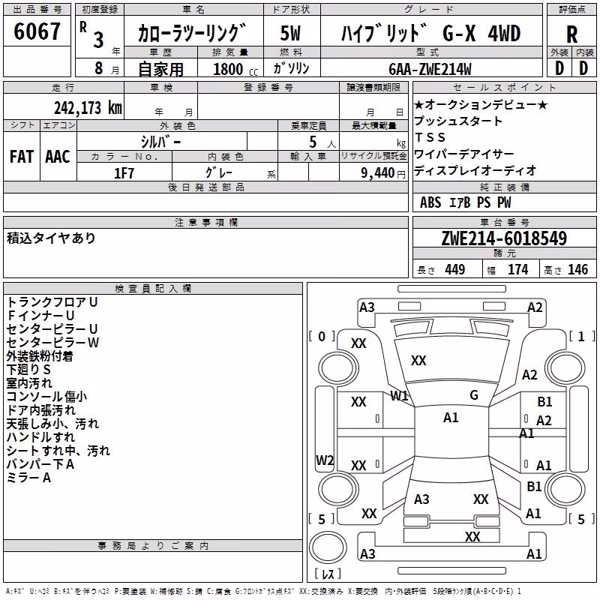Select the recycle deposit 9,440円

click(383, 173)
